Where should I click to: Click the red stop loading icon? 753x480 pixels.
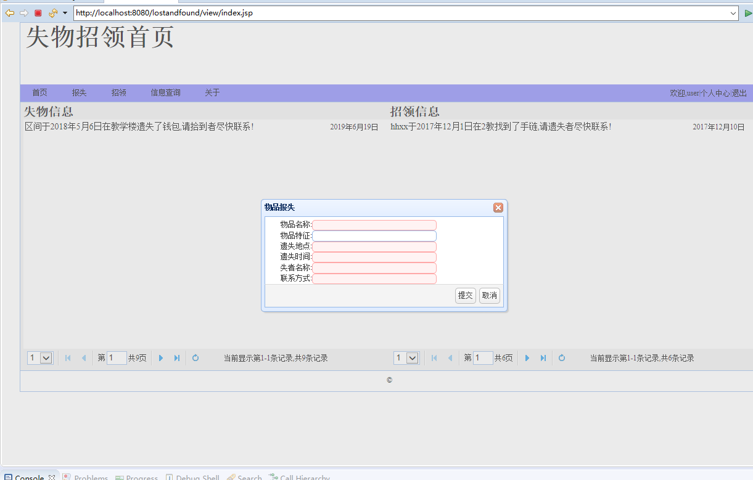38,12
